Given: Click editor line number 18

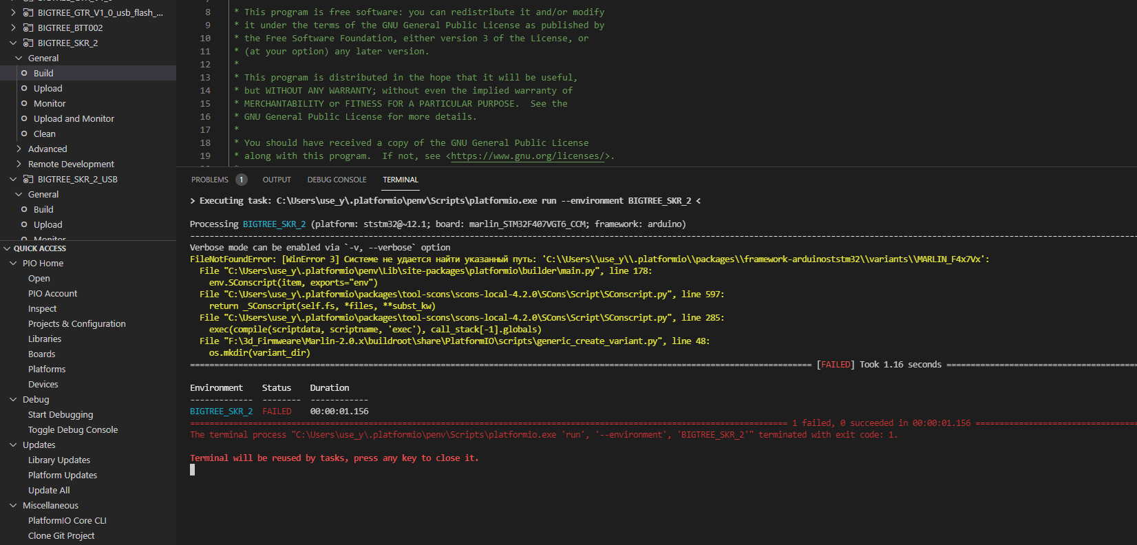Looking at the screenshot, I should point(205,143).
